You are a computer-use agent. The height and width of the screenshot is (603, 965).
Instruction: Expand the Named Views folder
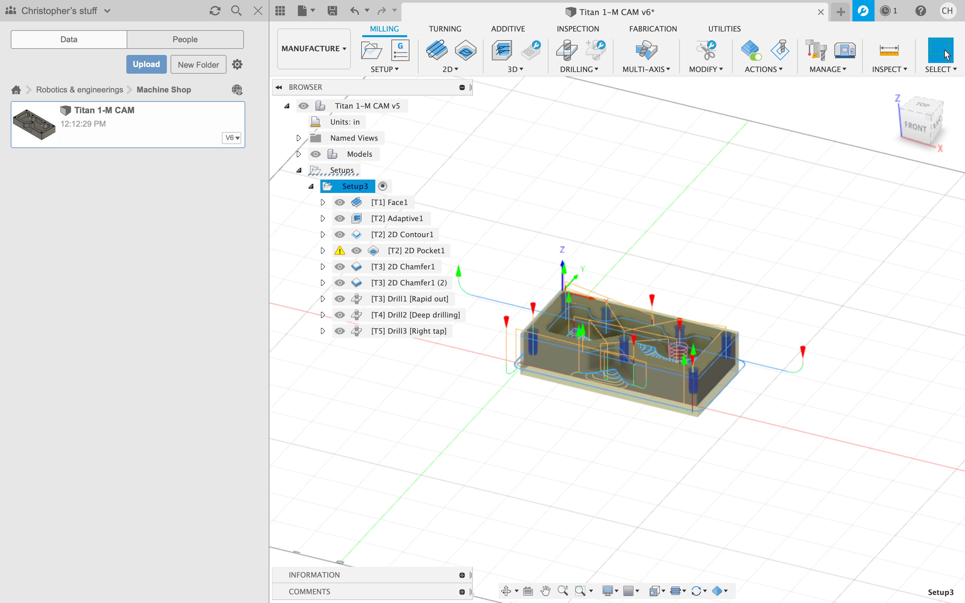click(x=299, y=138)
